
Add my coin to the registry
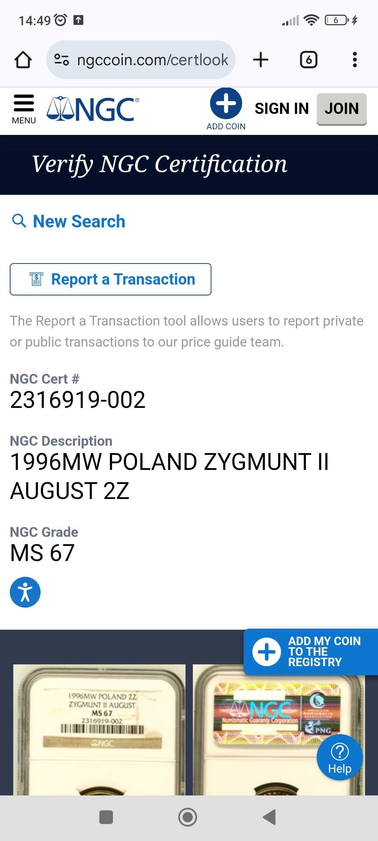tap(311, 652)
